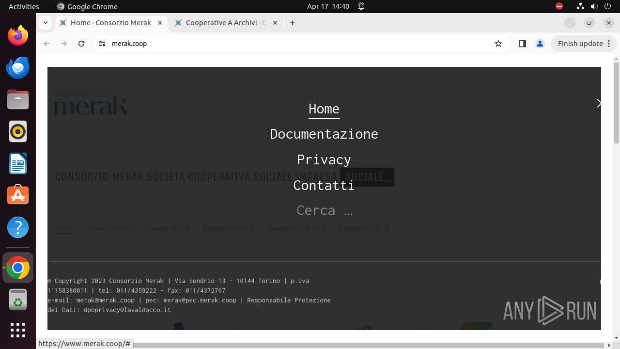The width and height of the screenshot is (620, 349).
Task: Open Contatti menu item
Action: point(324,185)
